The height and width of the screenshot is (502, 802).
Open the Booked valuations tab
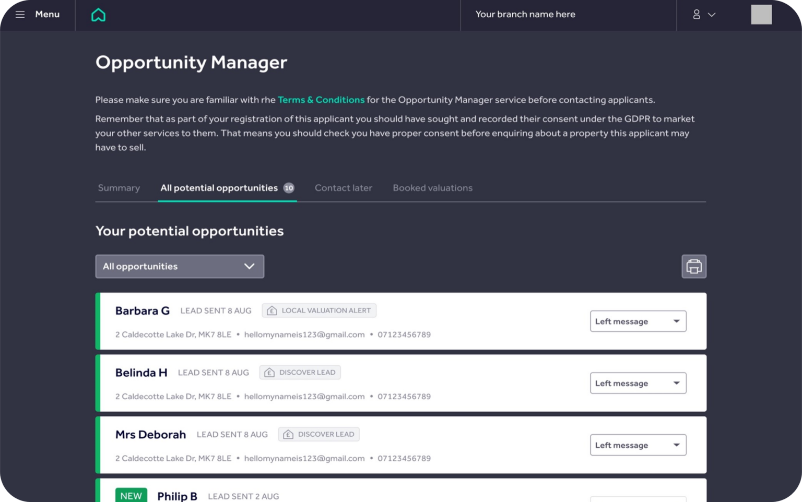432,188
